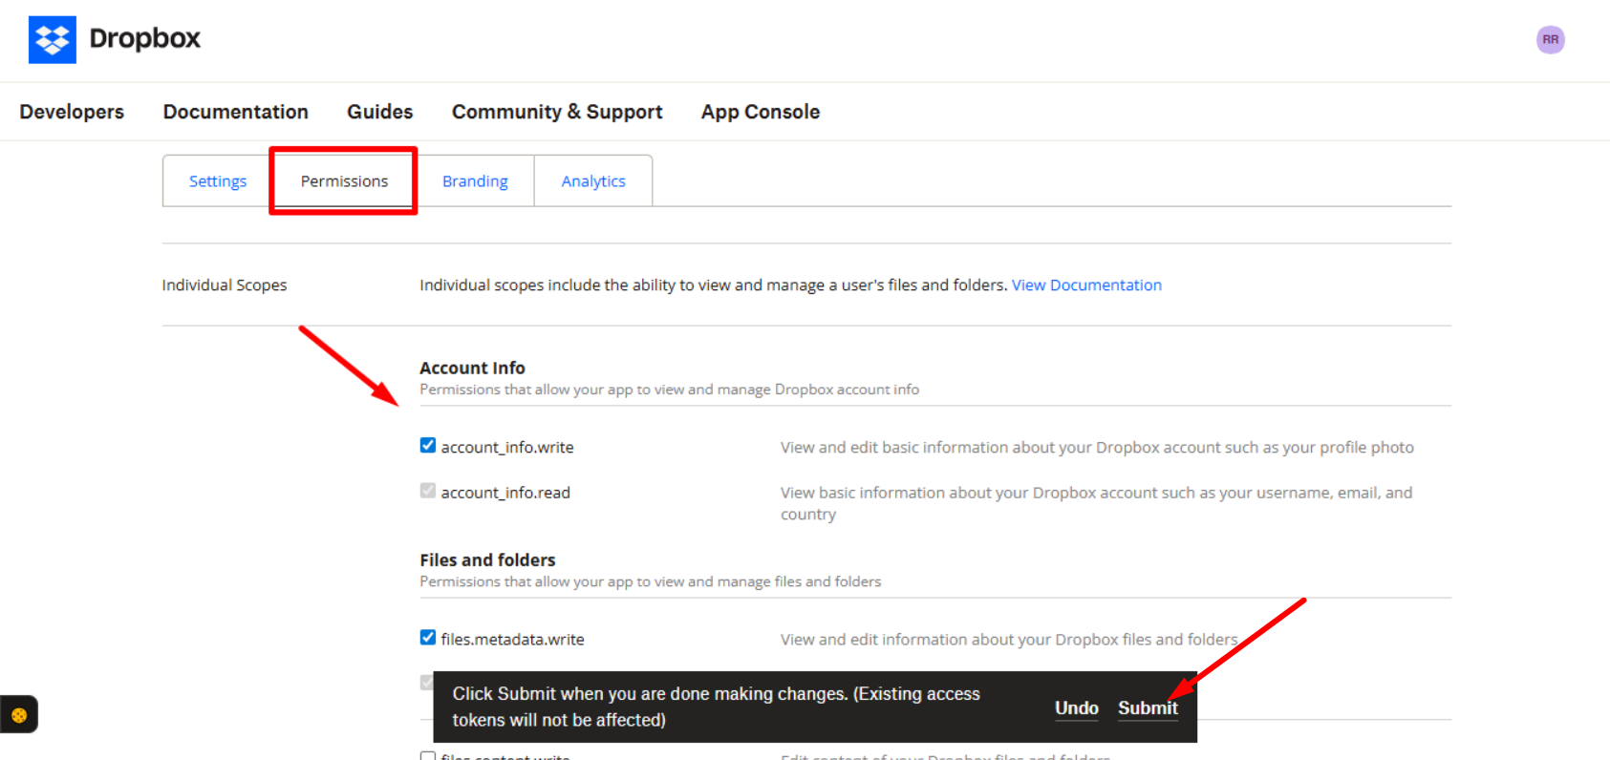Screen dimensions: 1610x760
Task: Click the Dropbox wordmark text
Action: [x=145, y=38]
